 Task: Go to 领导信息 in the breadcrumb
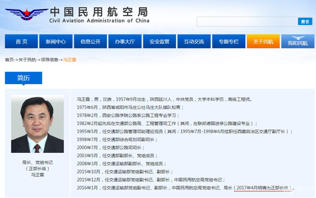coord(49,60)
